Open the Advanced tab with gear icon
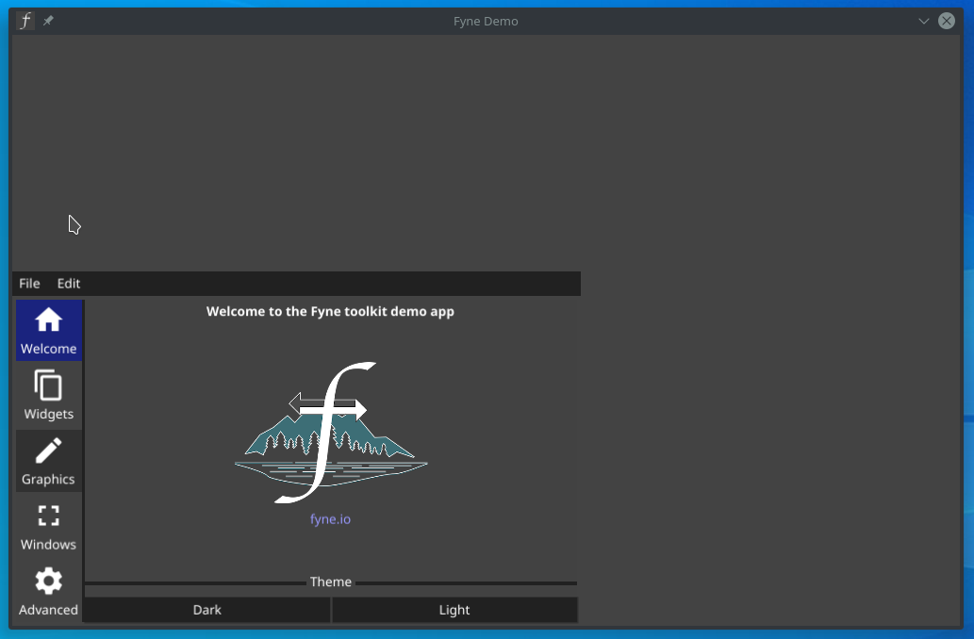974x639 pixels. [x=49, y=592]
